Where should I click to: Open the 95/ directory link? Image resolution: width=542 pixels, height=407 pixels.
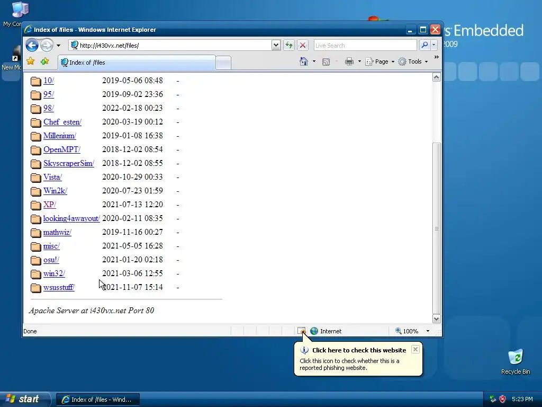(x=48, y=94)
